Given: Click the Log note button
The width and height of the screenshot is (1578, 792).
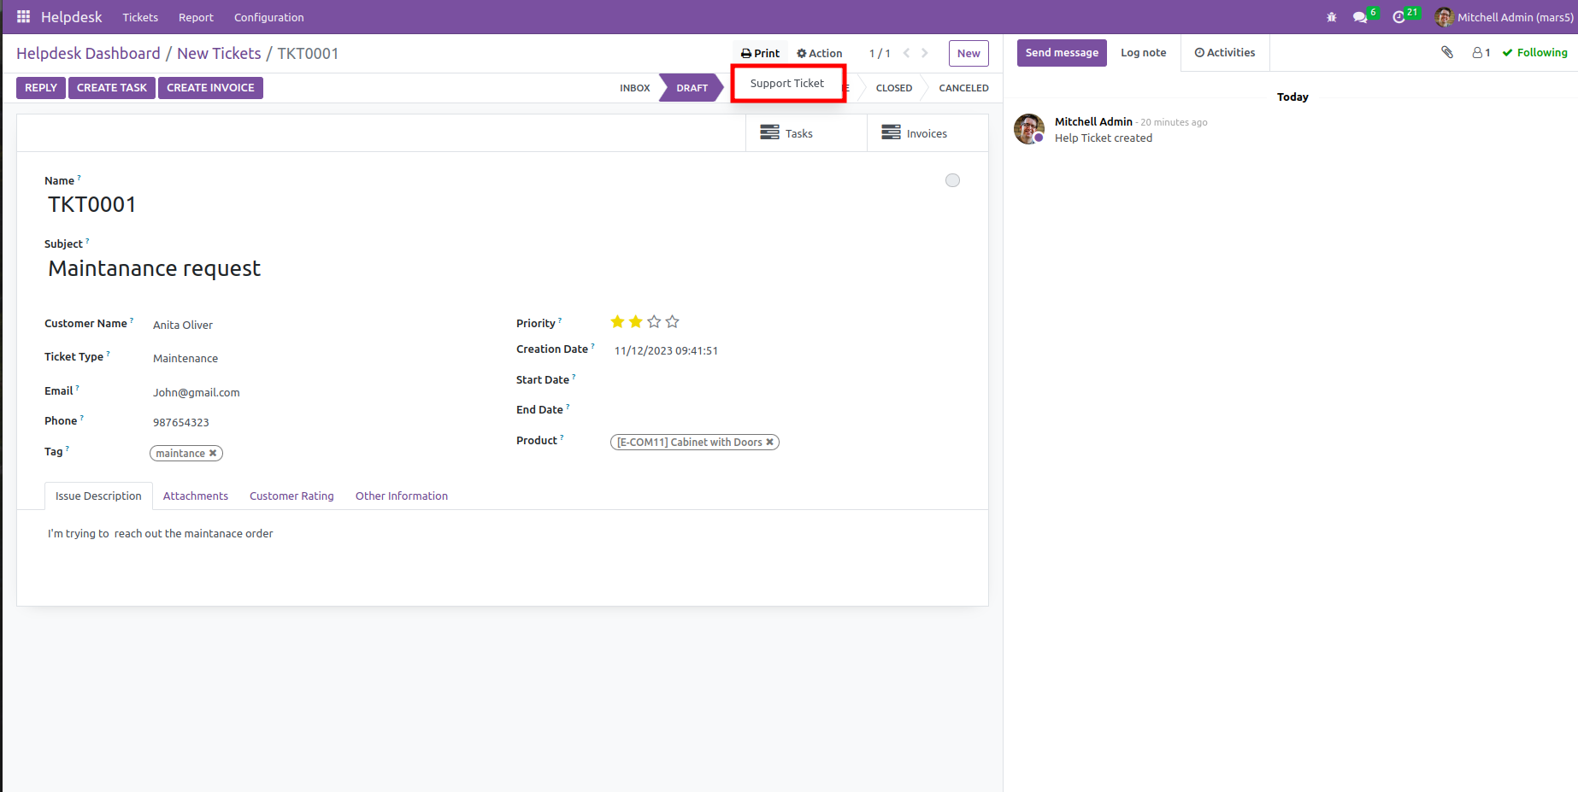Looking at the screenshot, I should 1144,53.
